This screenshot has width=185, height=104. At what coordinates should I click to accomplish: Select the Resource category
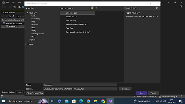(35, 25)
